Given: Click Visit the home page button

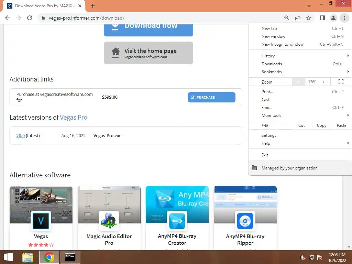Looking at the screenshot, I should [x=148, y=53].
